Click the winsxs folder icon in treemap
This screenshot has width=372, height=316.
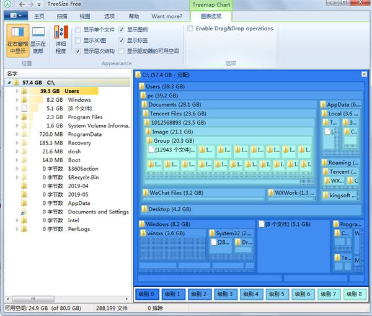[143, 233]
